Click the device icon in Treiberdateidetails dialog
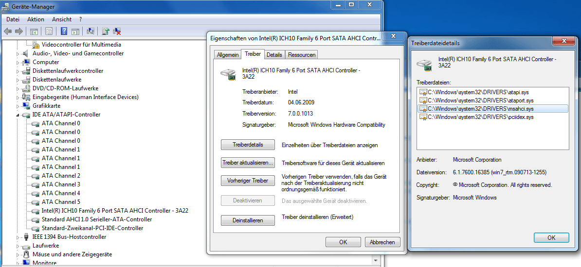Screen dimensions: 581x267 (425, 64)
